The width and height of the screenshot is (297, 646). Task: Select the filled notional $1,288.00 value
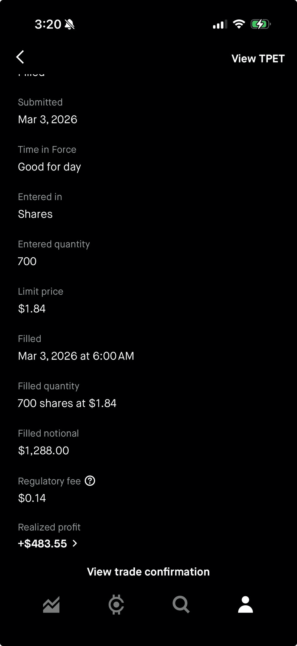point(44,450)
